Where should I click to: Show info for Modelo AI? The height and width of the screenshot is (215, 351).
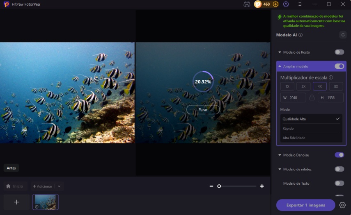[301, 35]
